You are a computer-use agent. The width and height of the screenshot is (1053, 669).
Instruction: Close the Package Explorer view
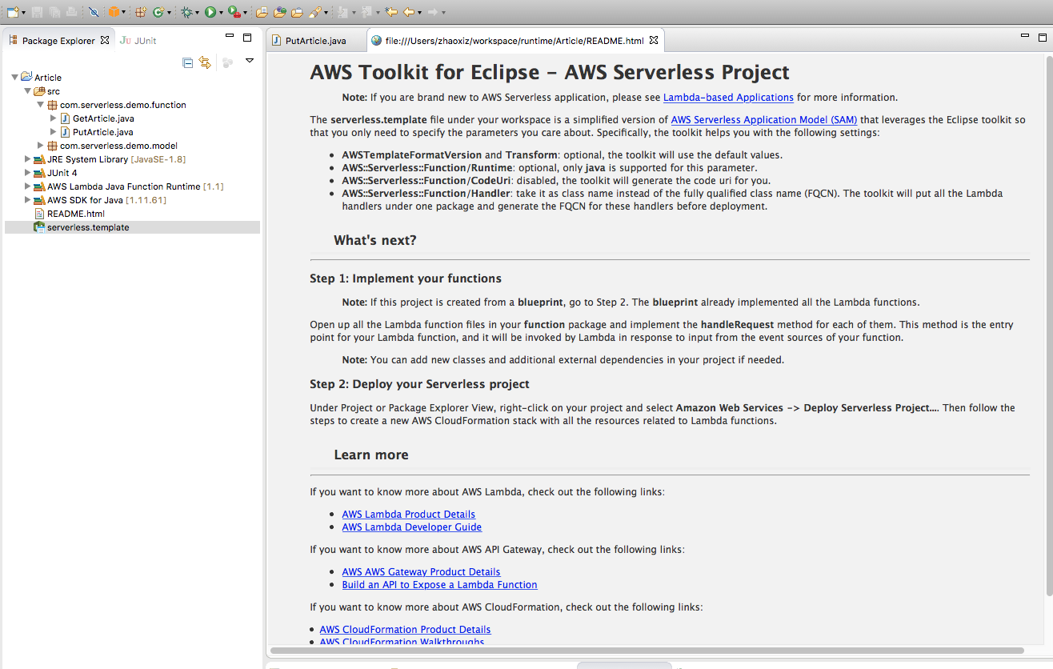105,40
